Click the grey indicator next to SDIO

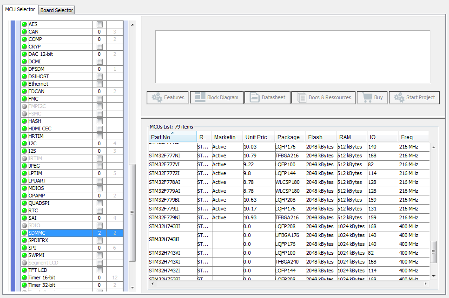coord(24,226)
